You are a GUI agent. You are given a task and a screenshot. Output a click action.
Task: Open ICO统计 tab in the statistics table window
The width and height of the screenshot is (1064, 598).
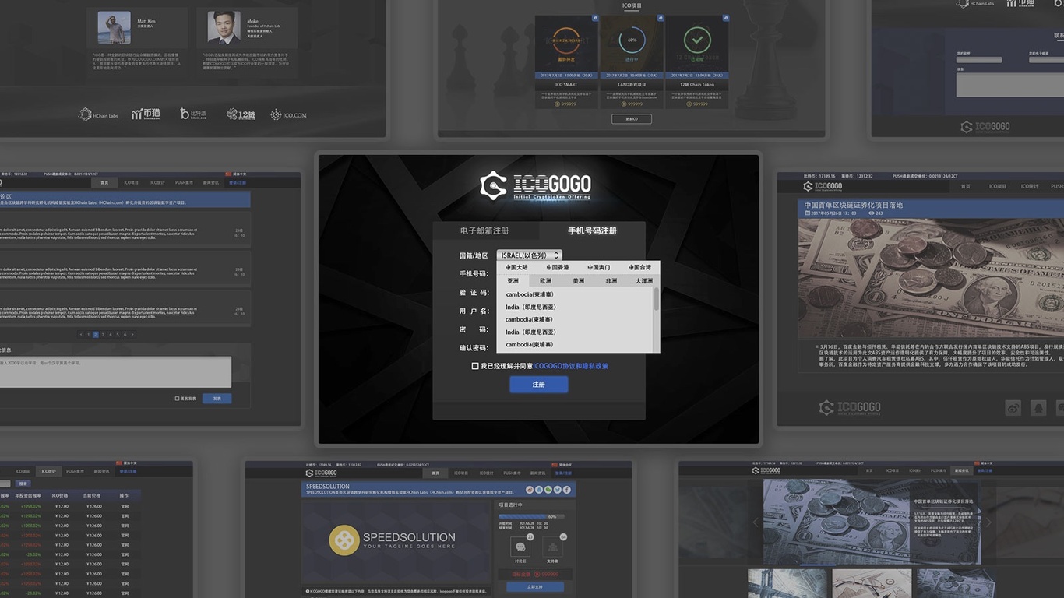click(x=48, y=471)
